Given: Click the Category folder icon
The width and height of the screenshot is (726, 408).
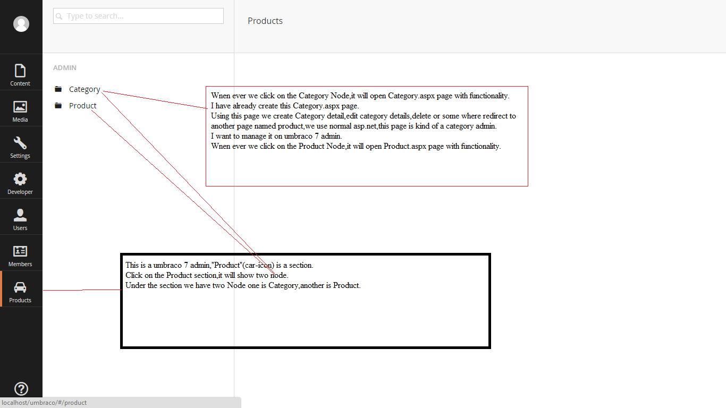Looking at the screenshot, I should (58, 89).
